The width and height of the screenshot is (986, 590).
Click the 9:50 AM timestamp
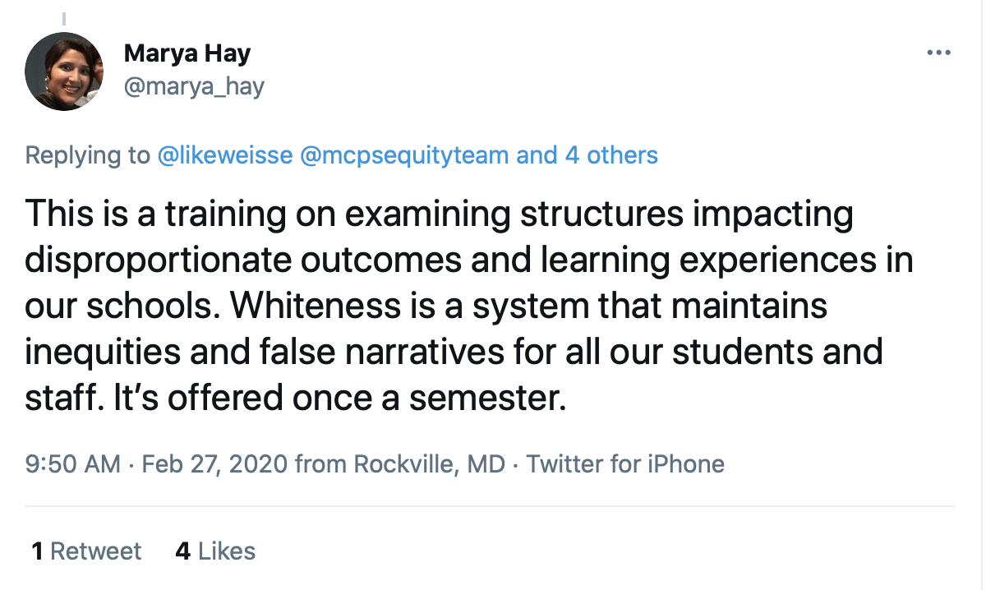click(x=73, y=463)
